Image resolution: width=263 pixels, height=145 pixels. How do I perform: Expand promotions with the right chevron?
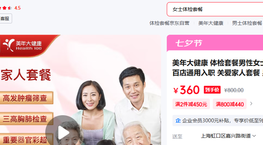point(251,104)
